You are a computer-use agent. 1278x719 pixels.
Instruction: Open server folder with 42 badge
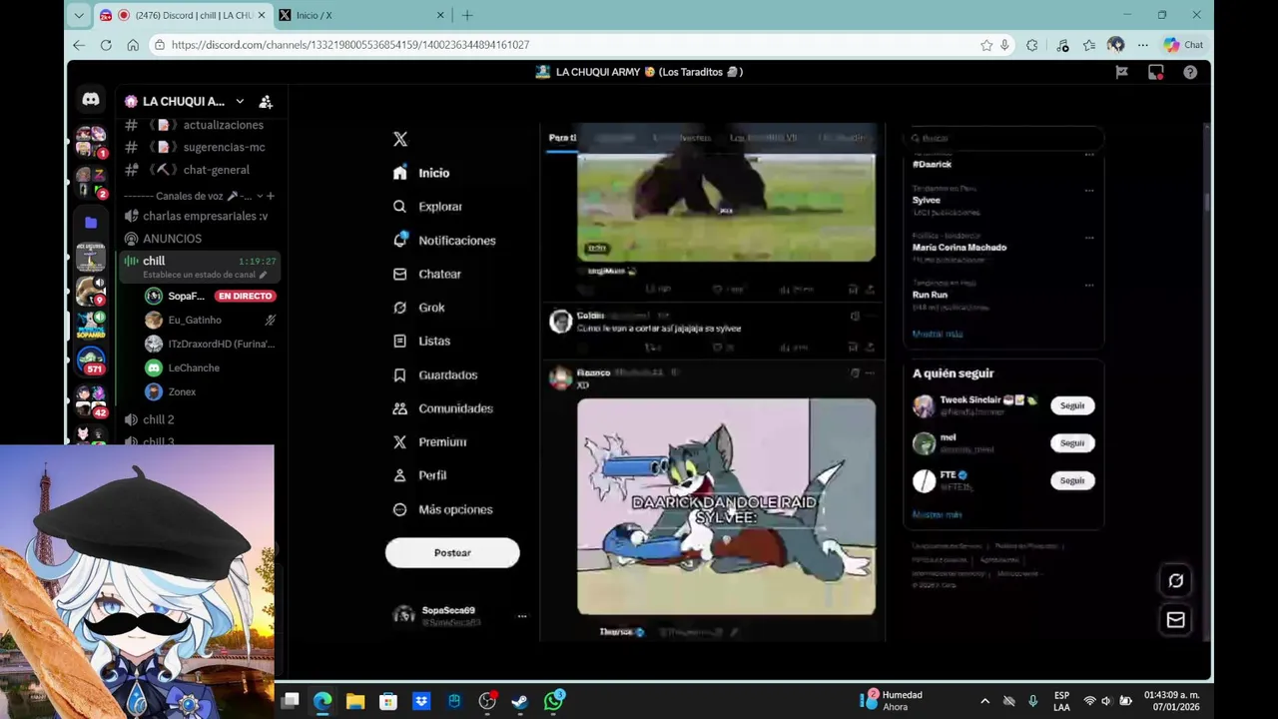tap(91, 399)
